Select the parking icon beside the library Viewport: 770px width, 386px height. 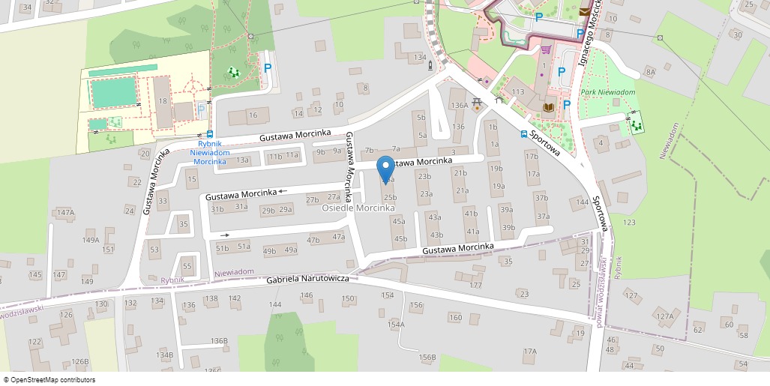point(566,105)
